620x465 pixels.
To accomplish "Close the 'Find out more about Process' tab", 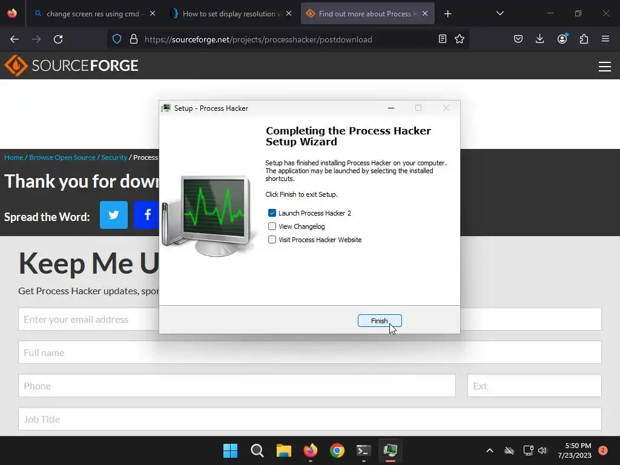I will 425,13.
